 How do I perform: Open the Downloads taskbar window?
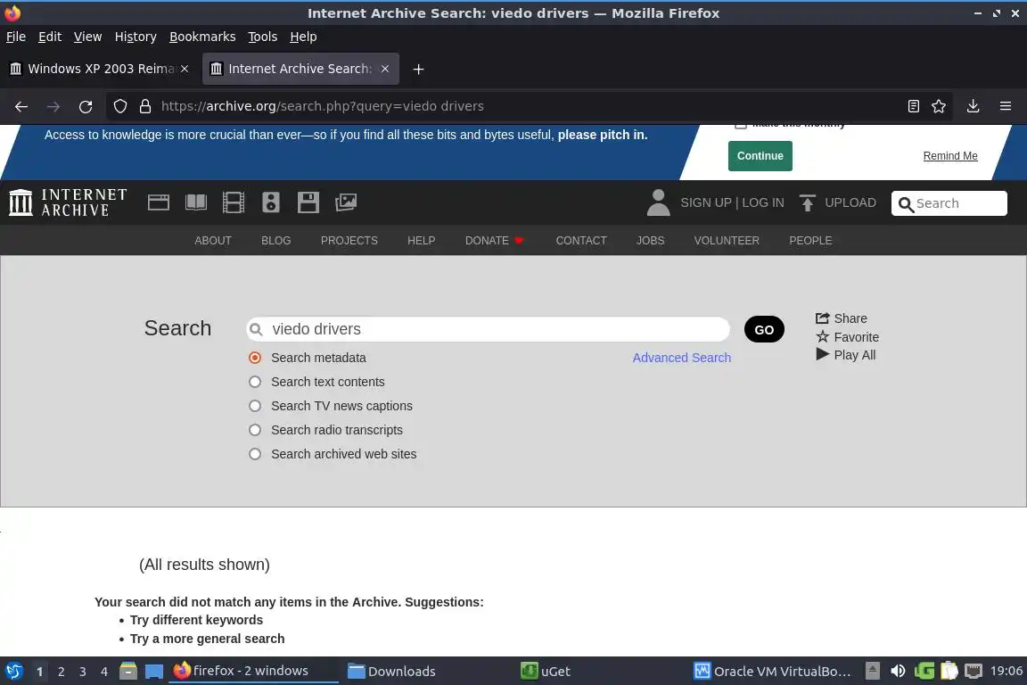click(x=391, y=672)
